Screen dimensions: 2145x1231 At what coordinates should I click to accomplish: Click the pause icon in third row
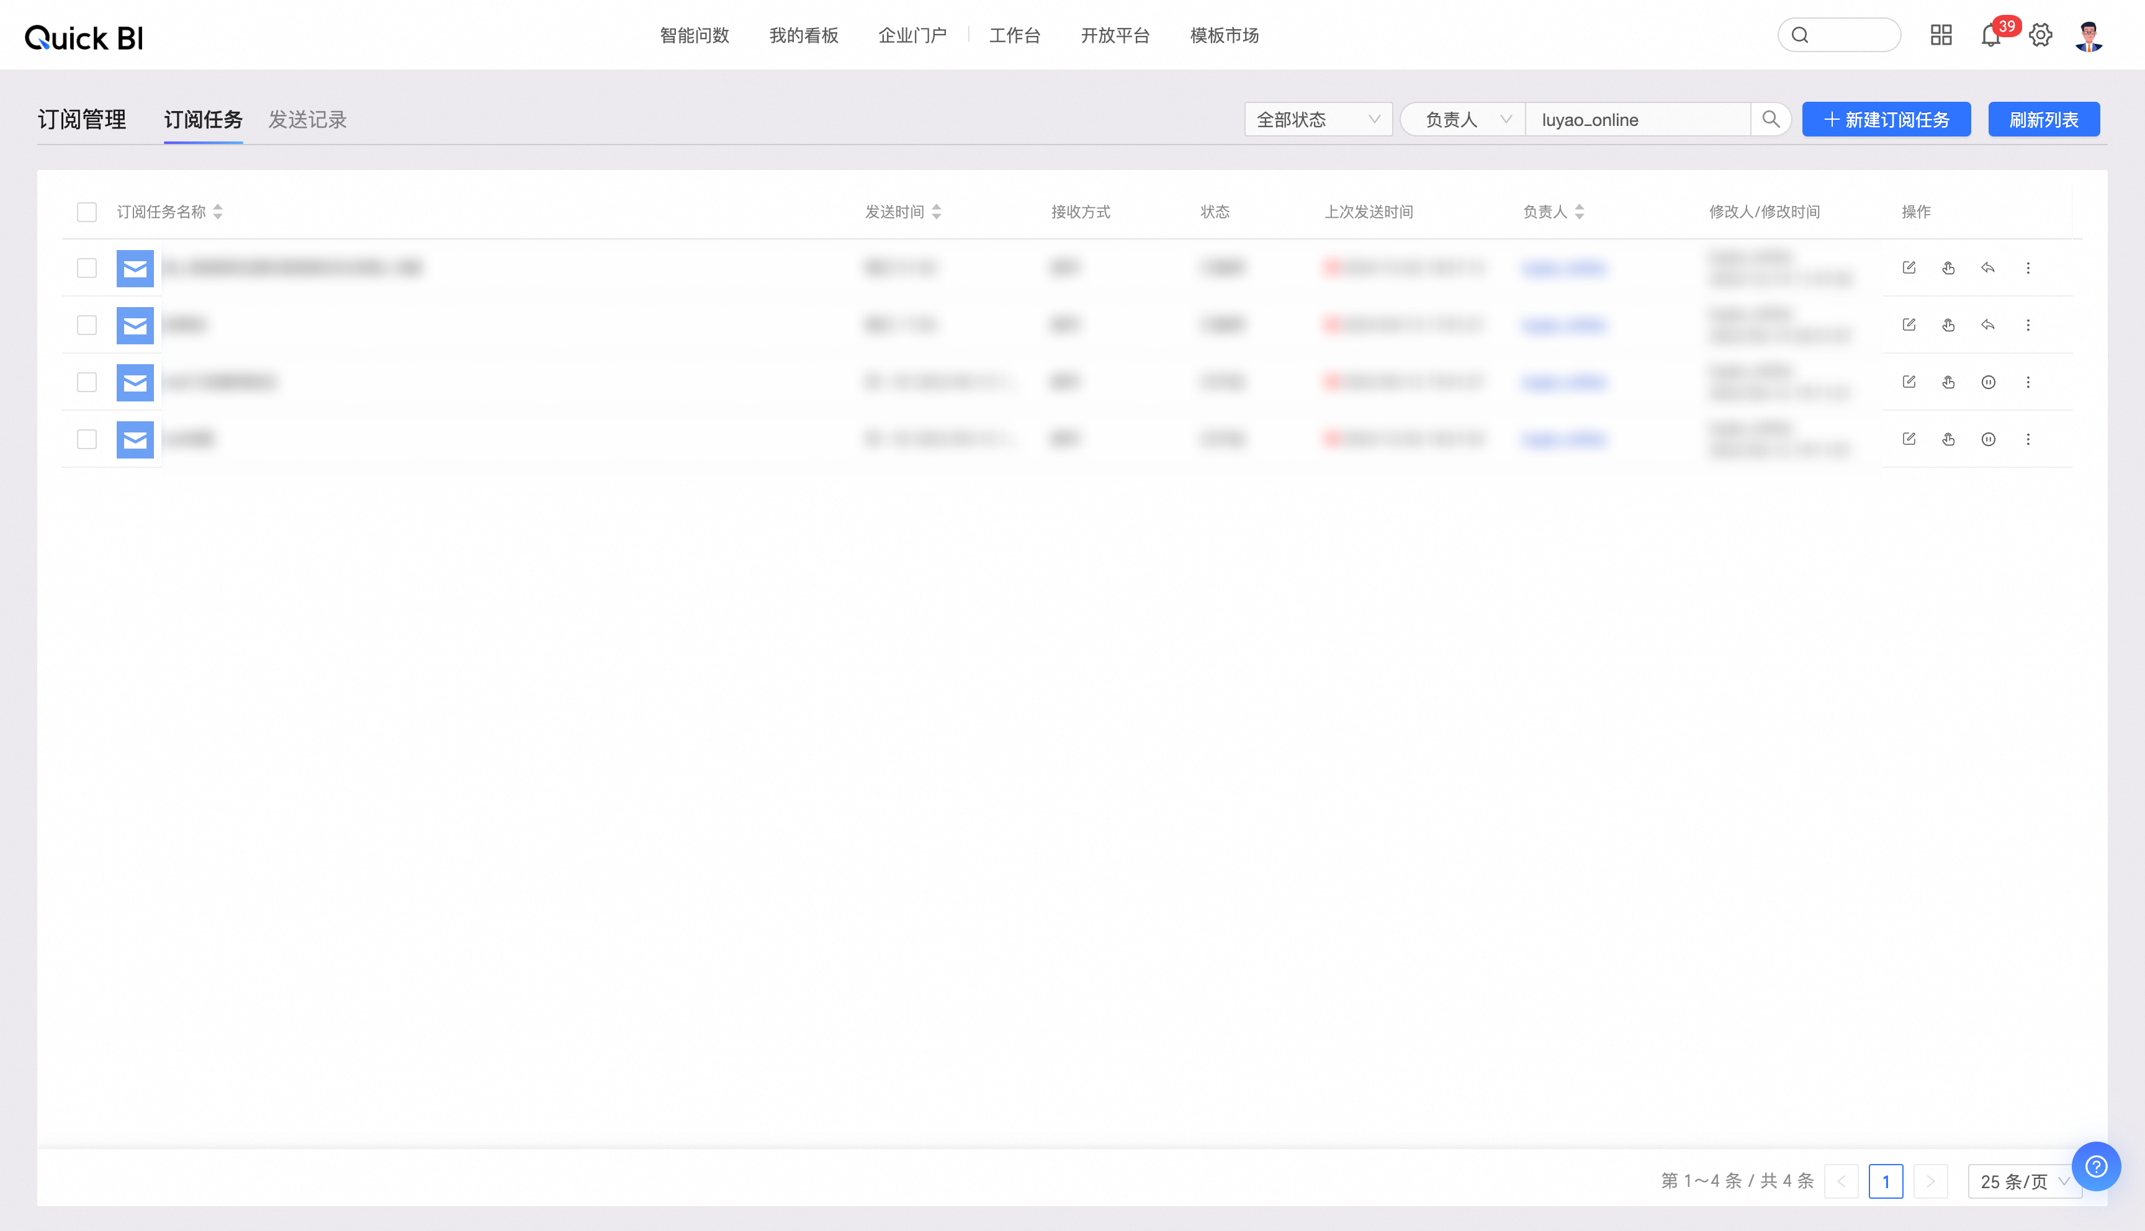pos(1988,382)
